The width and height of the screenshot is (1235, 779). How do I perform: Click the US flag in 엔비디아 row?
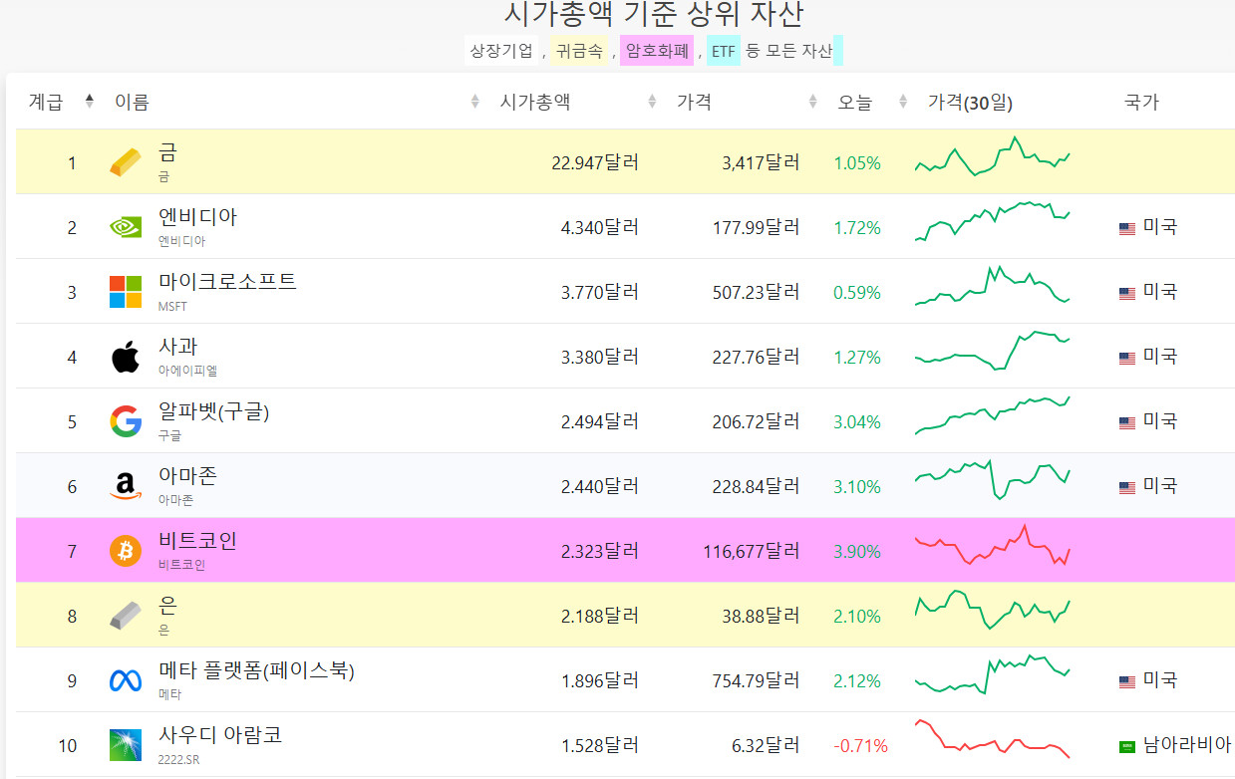tap(1127, 228)
